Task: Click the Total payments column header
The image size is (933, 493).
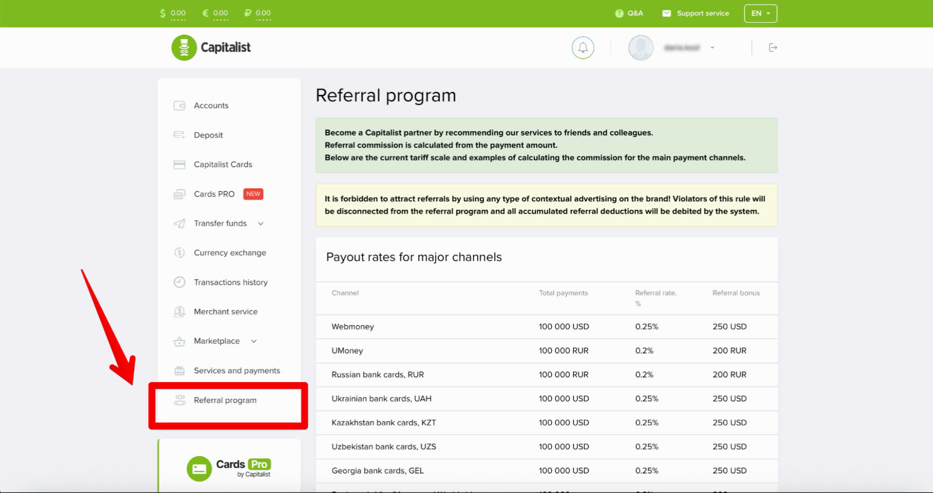Action: click(x=563, y=293)
